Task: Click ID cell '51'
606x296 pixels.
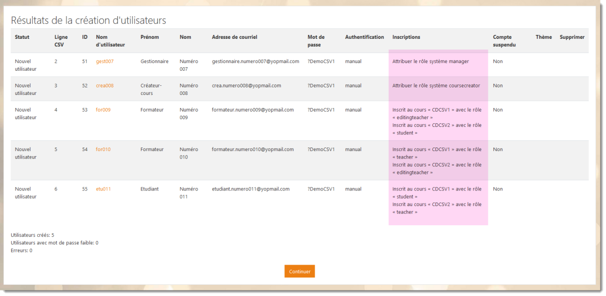Action: pos(85,62)
